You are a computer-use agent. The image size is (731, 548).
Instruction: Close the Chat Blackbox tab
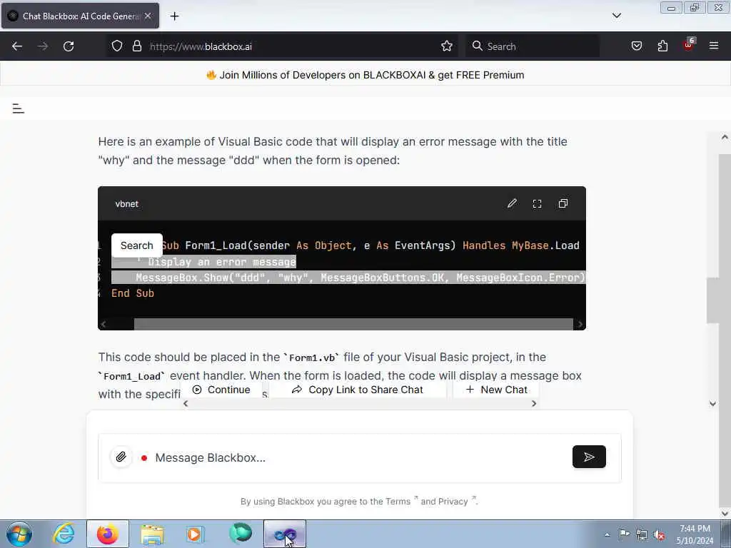tap(148, 16)
